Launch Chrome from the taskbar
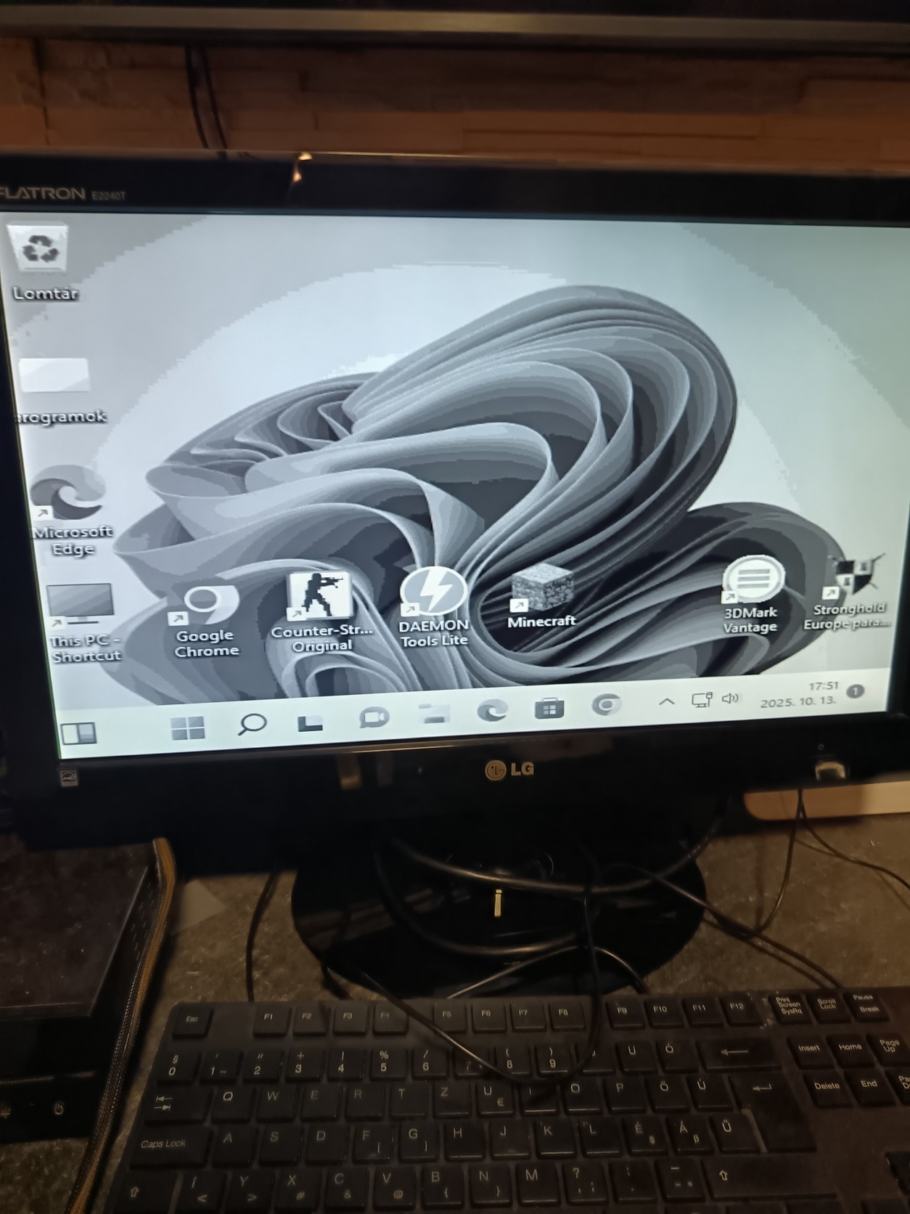The height and width of the screenshot is (1214, 910). click(606, 704)
